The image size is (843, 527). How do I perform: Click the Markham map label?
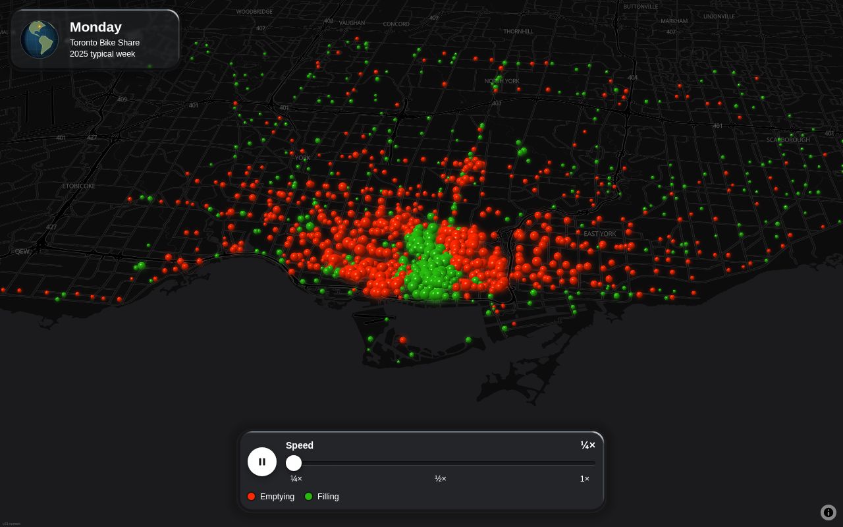point(674,21)
